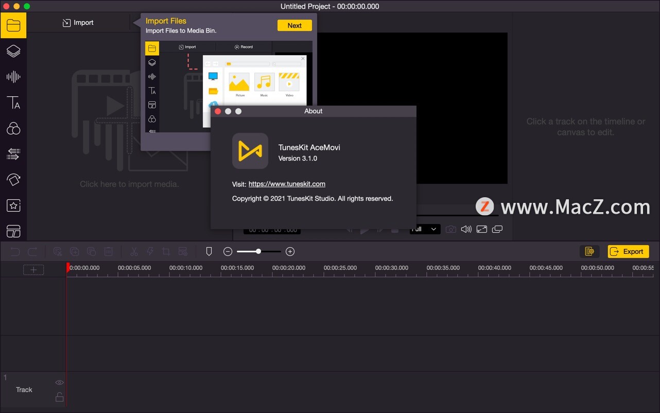660x413 pixels.
Task: Select the scissors split tool
Action: (x=134, y=252)
